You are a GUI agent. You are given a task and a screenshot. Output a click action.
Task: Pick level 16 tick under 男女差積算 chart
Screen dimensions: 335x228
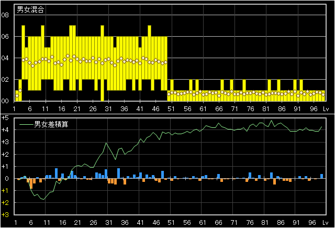point(62,223)
